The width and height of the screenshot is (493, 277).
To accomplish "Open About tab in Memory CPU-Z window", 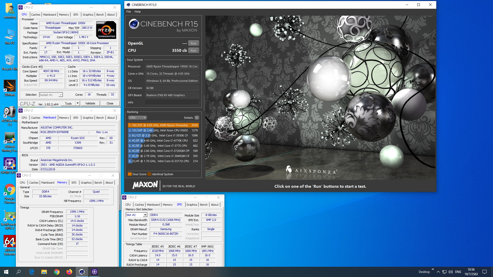I will [109, 183].
